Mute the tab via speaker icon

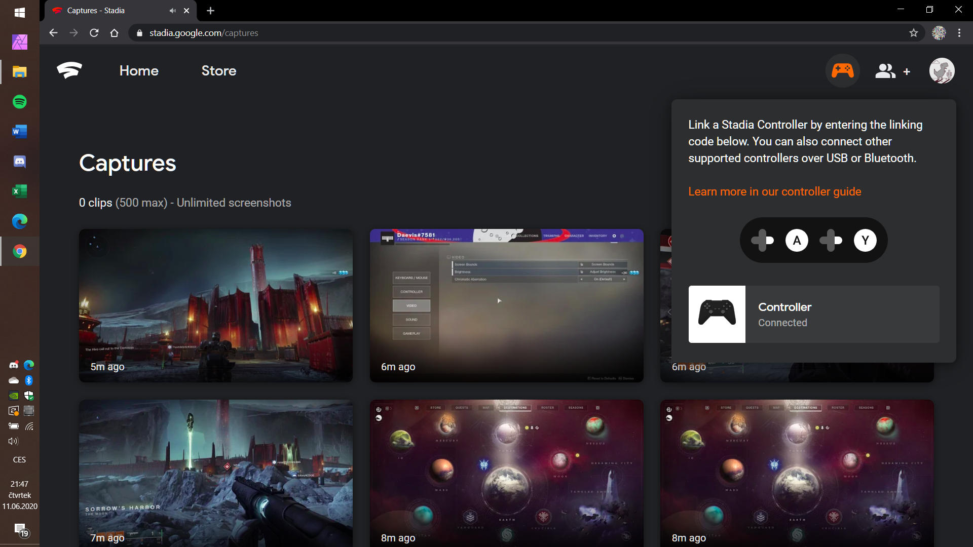coord(172,11)
